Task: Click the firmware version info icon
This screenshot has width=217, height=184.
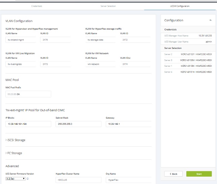Action: click(28, 179)
